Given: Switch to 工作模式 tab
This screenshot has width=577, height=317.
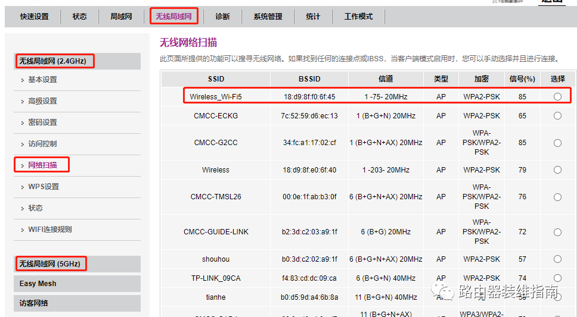Looking at the screenshot, I should click(358, 17).
